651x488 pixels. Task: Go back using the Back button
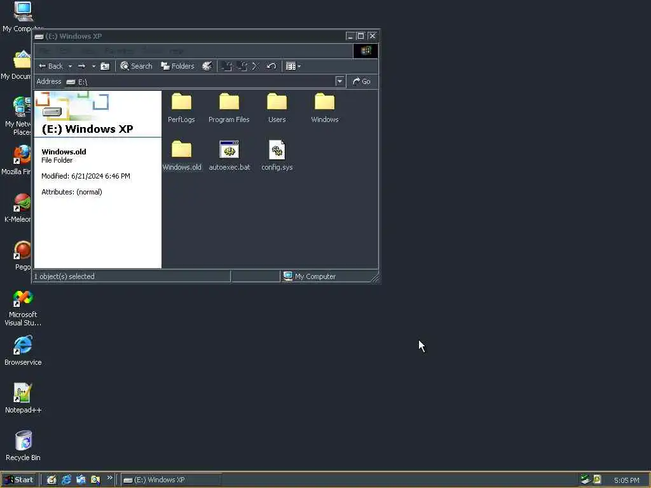(x=51, y=66)
